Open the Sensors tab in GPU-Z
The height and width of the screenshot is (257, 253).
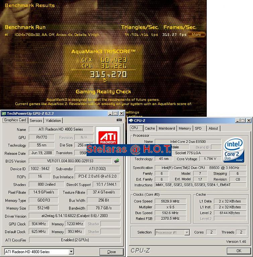(x=36, y=120)
